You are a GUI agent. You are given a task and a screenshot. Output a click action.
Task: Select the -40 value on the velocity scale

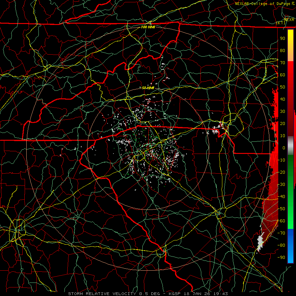click(281, 197)
